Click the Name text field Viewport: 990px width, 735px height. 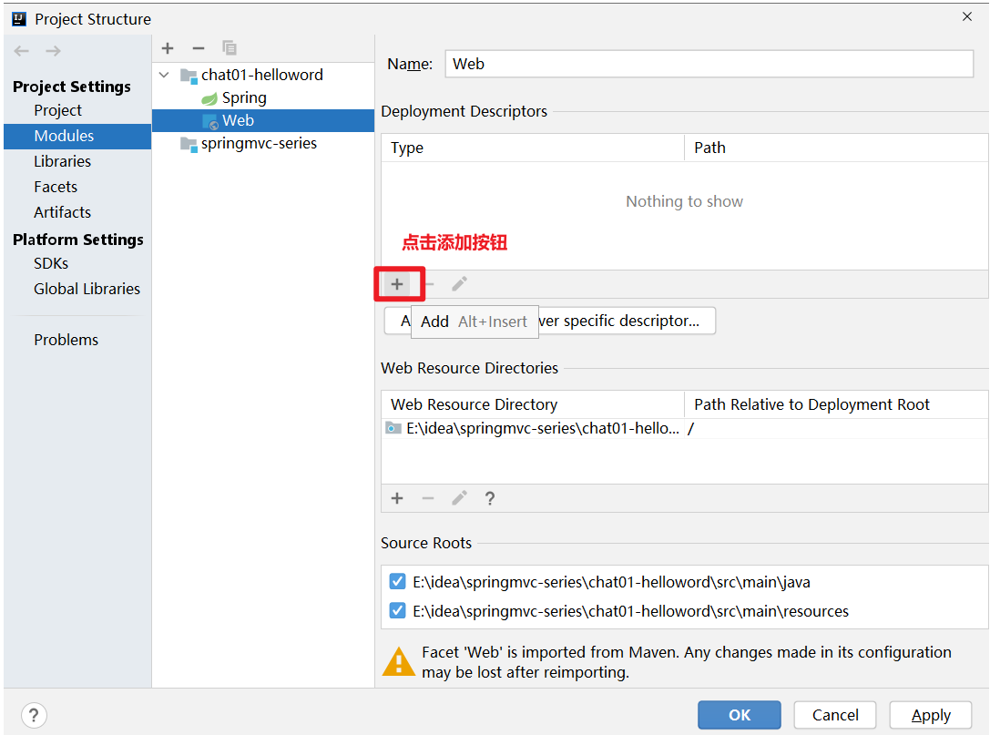pyautogui.click(x=709, y=64)
